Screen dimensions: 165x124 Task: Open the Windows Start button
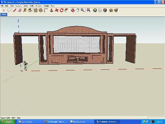pos(8,122)
